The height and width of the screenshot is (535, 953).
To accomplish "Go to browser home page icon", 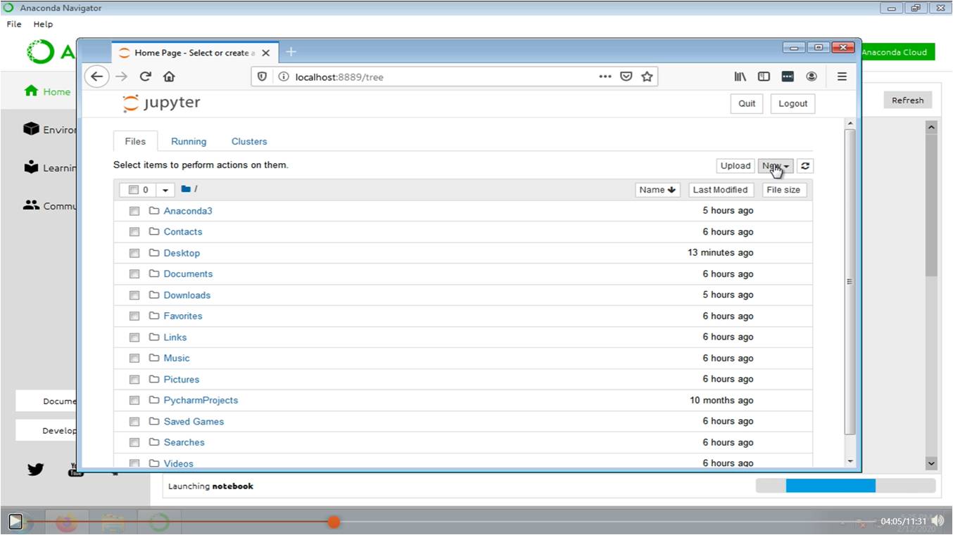I will pos(169,77).
